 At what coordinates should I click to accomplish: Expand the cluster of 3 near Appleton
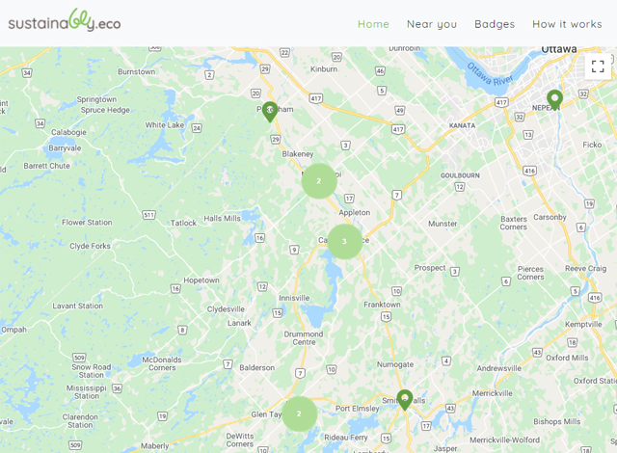pos(345,242)
